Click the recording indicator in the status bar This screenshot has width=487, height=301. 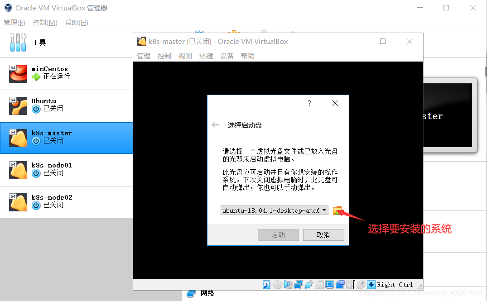click(x=340, y=285)
